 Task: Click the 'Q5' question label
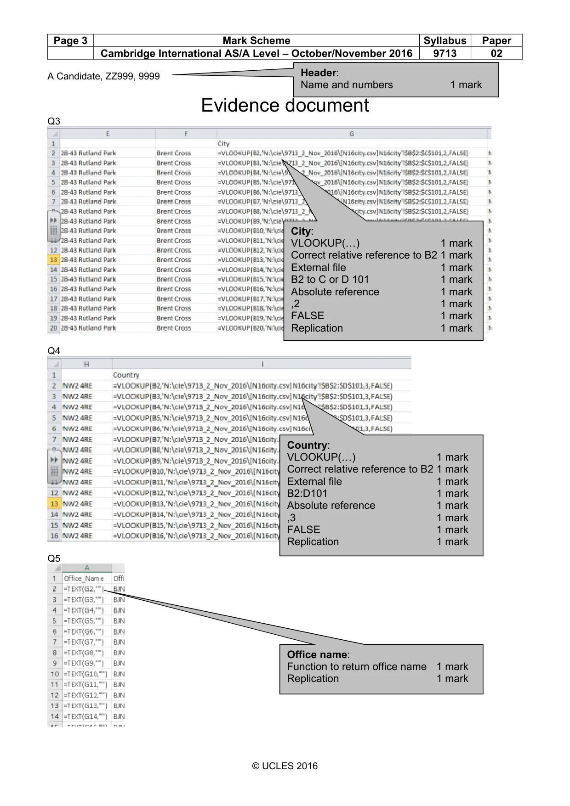(x=54, y=558)
